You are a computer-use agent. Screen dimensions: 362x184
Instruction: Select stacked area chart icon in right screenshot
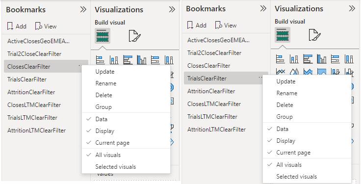pos(308,72)
